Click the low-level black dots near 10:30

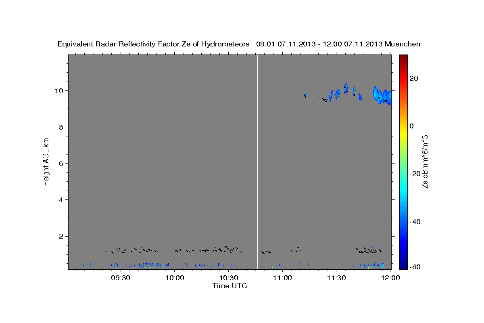coord(226,249)
